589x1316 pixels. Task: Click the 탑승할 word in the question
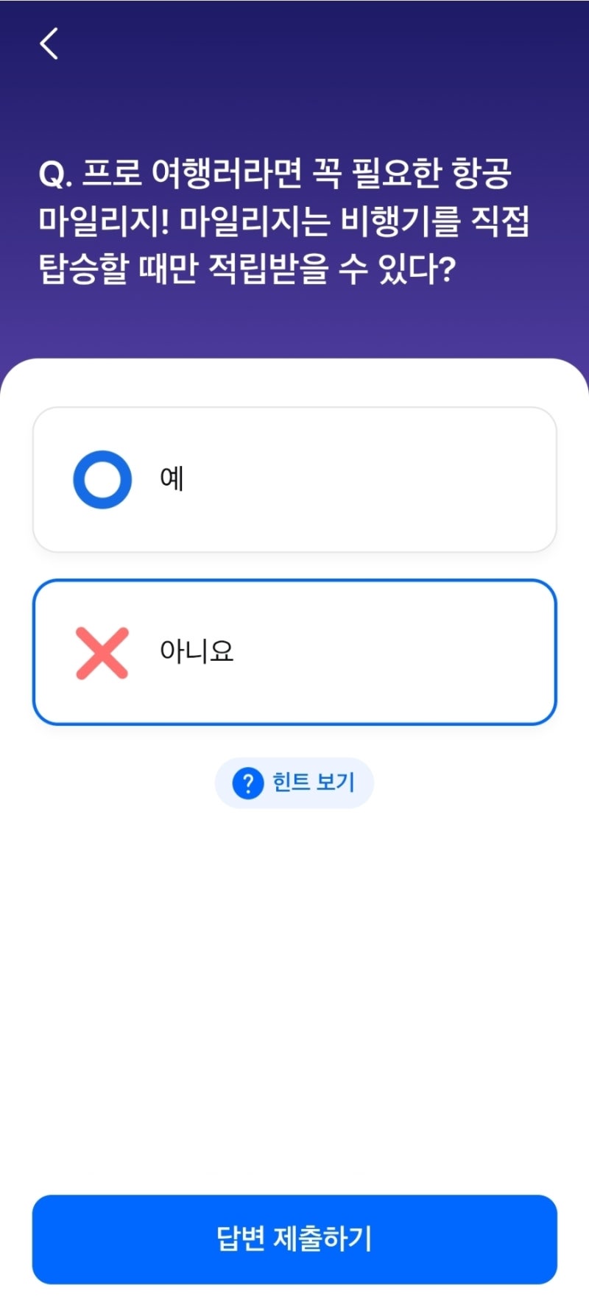point(84,269)
